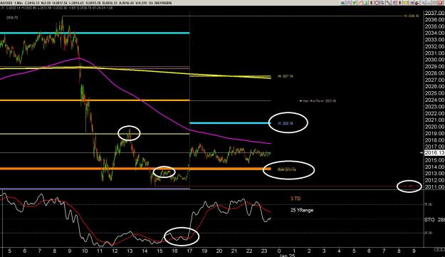This screenshot has width=445, height=257.
Task: Click the 2020.00 price axis label
Action: pos(434,127)
